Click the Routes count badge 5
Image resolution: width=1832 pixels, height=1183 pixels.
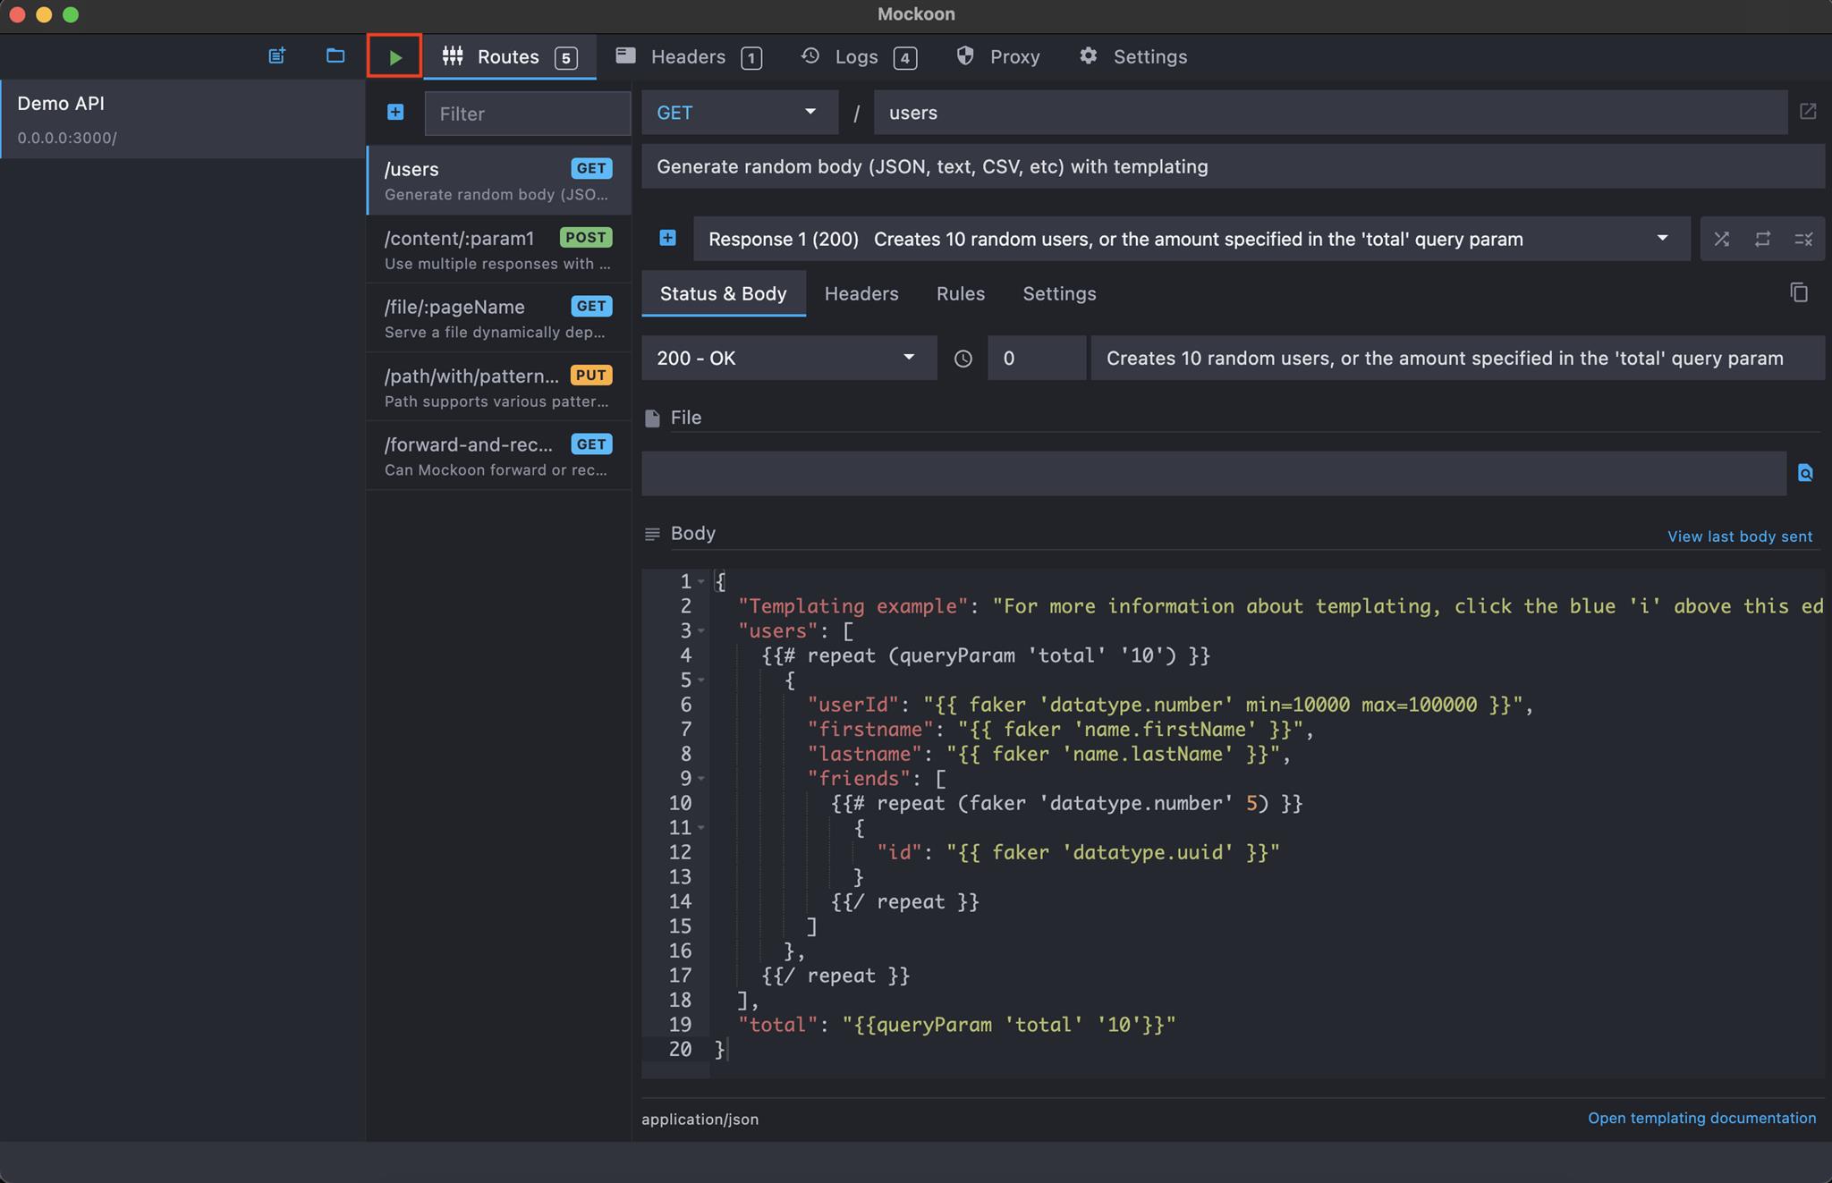click(x=565, y=58)
